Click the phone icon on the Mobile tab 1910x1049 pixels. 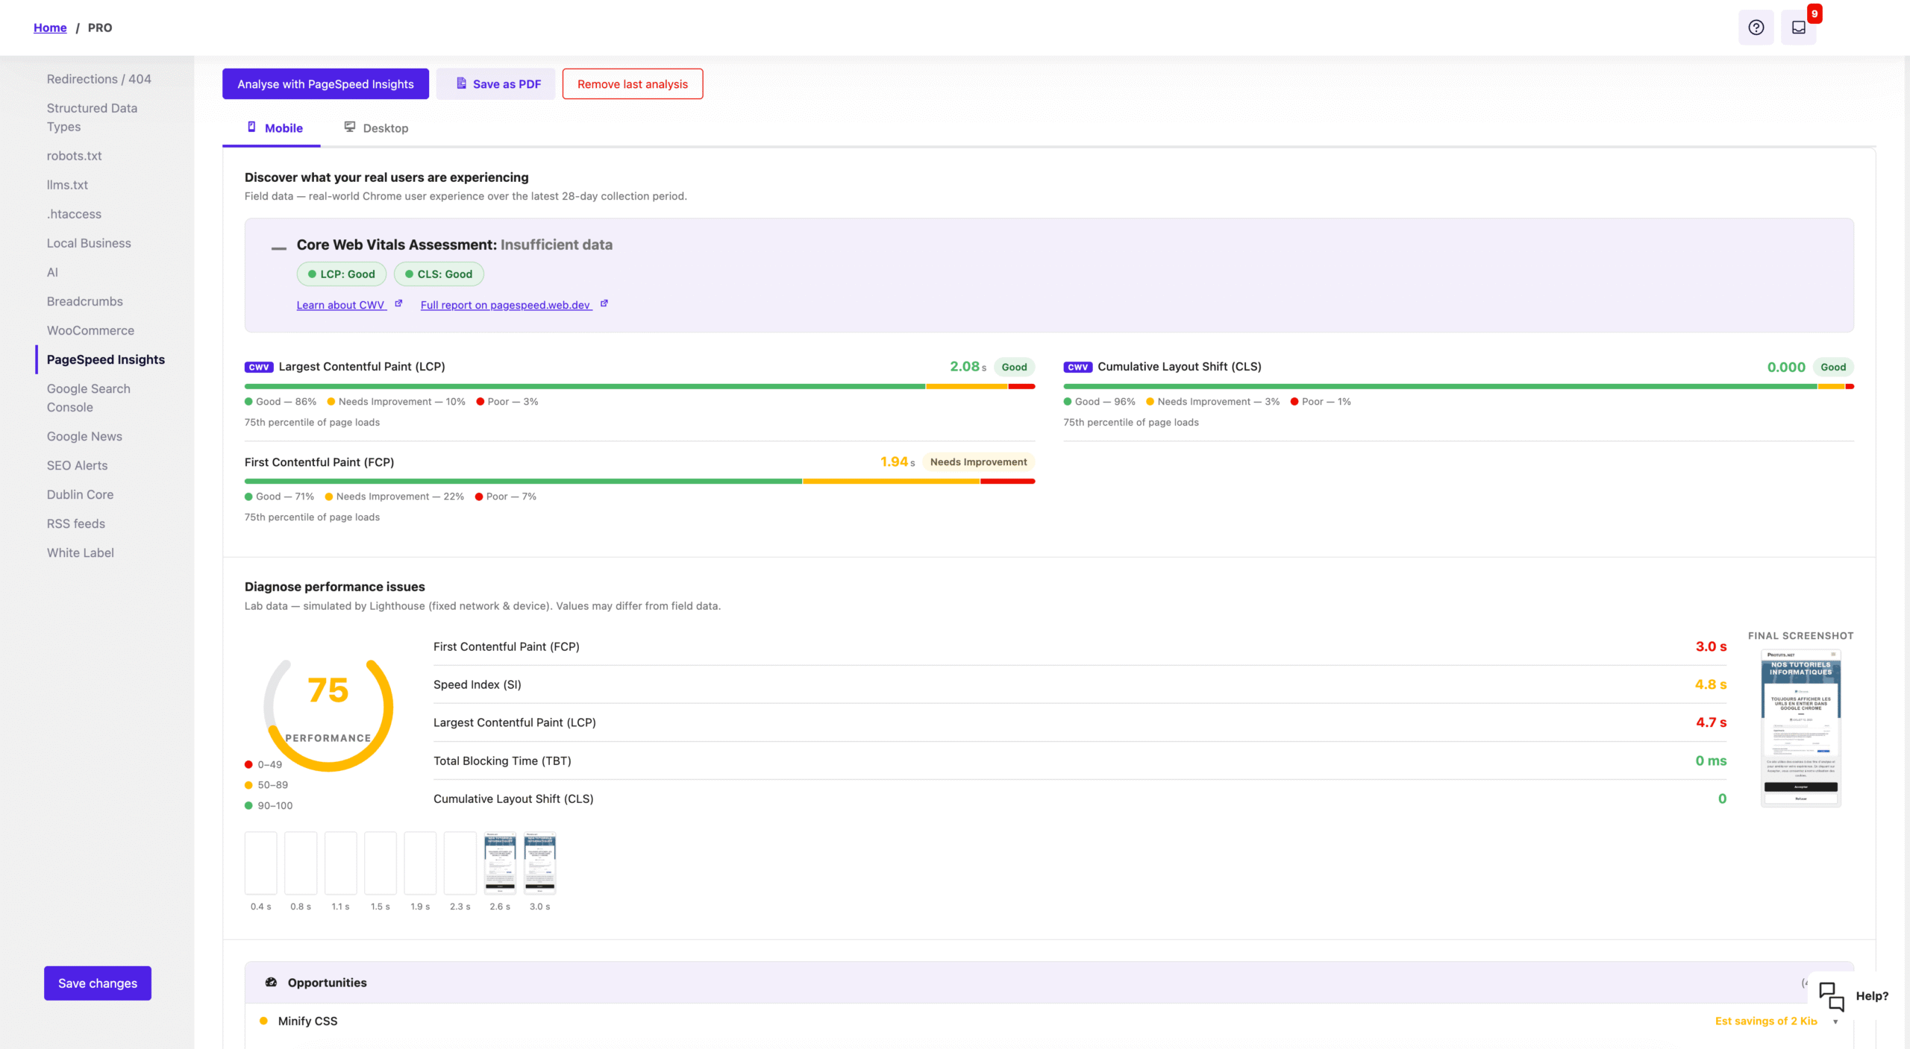point(253,127)
